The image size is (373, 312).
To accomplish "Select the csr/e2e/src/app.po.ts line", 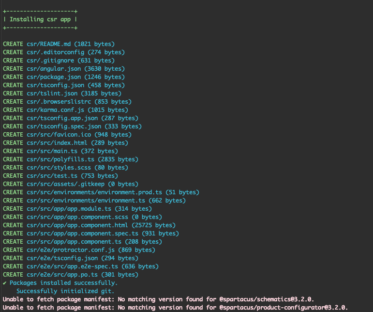I will pos(71,275).
